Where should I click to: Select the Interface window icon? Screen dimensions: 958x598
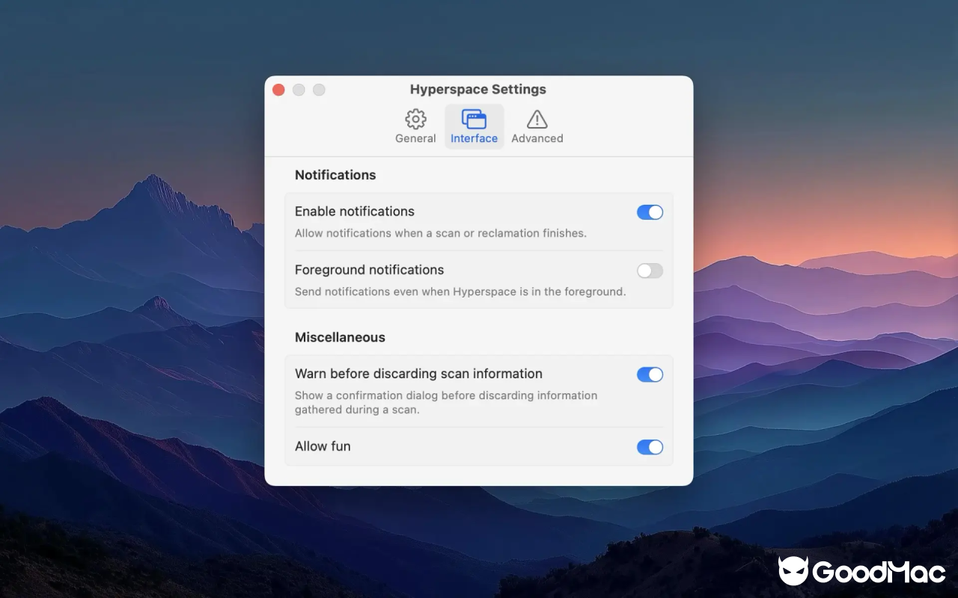click(474, 119)
